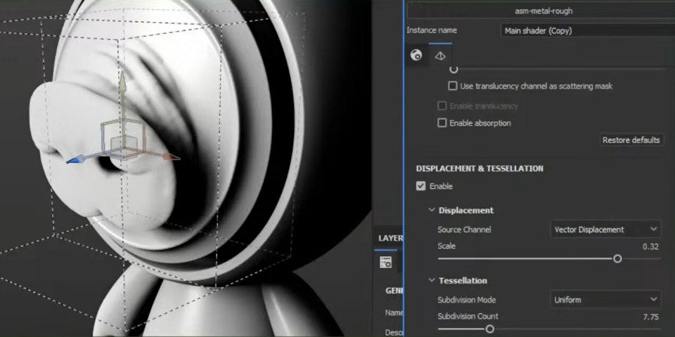
Task: Click the vertical gizmo axis arrow
Action: click(x=122, y=84)
